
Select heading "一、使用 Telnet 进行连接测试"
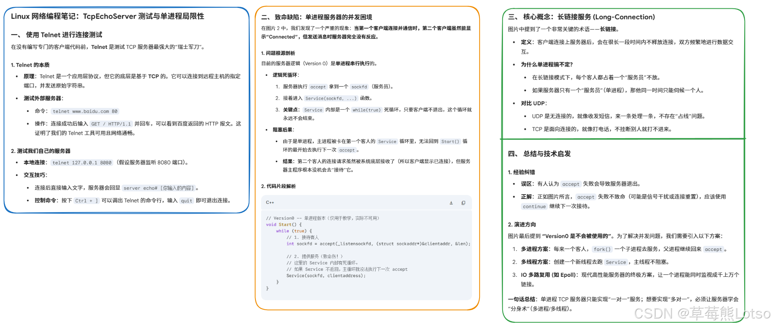tap(57, 35)
